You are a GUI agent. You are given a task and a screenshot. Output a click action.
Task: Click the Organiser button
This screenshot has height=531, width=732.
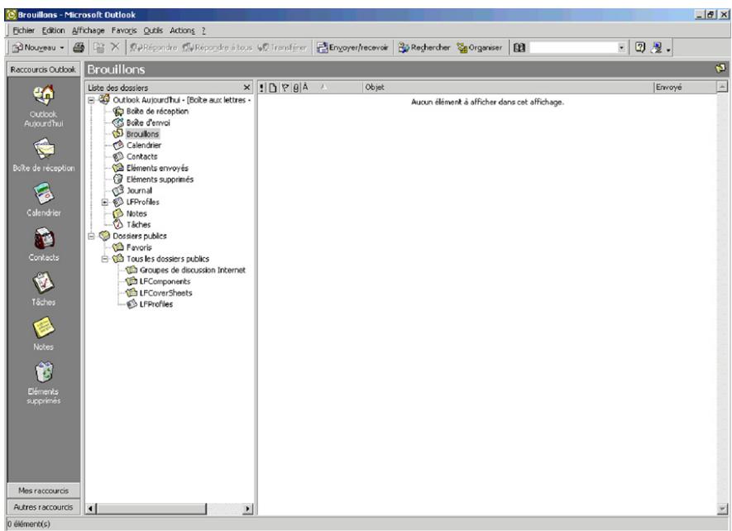tap(480, 48)
